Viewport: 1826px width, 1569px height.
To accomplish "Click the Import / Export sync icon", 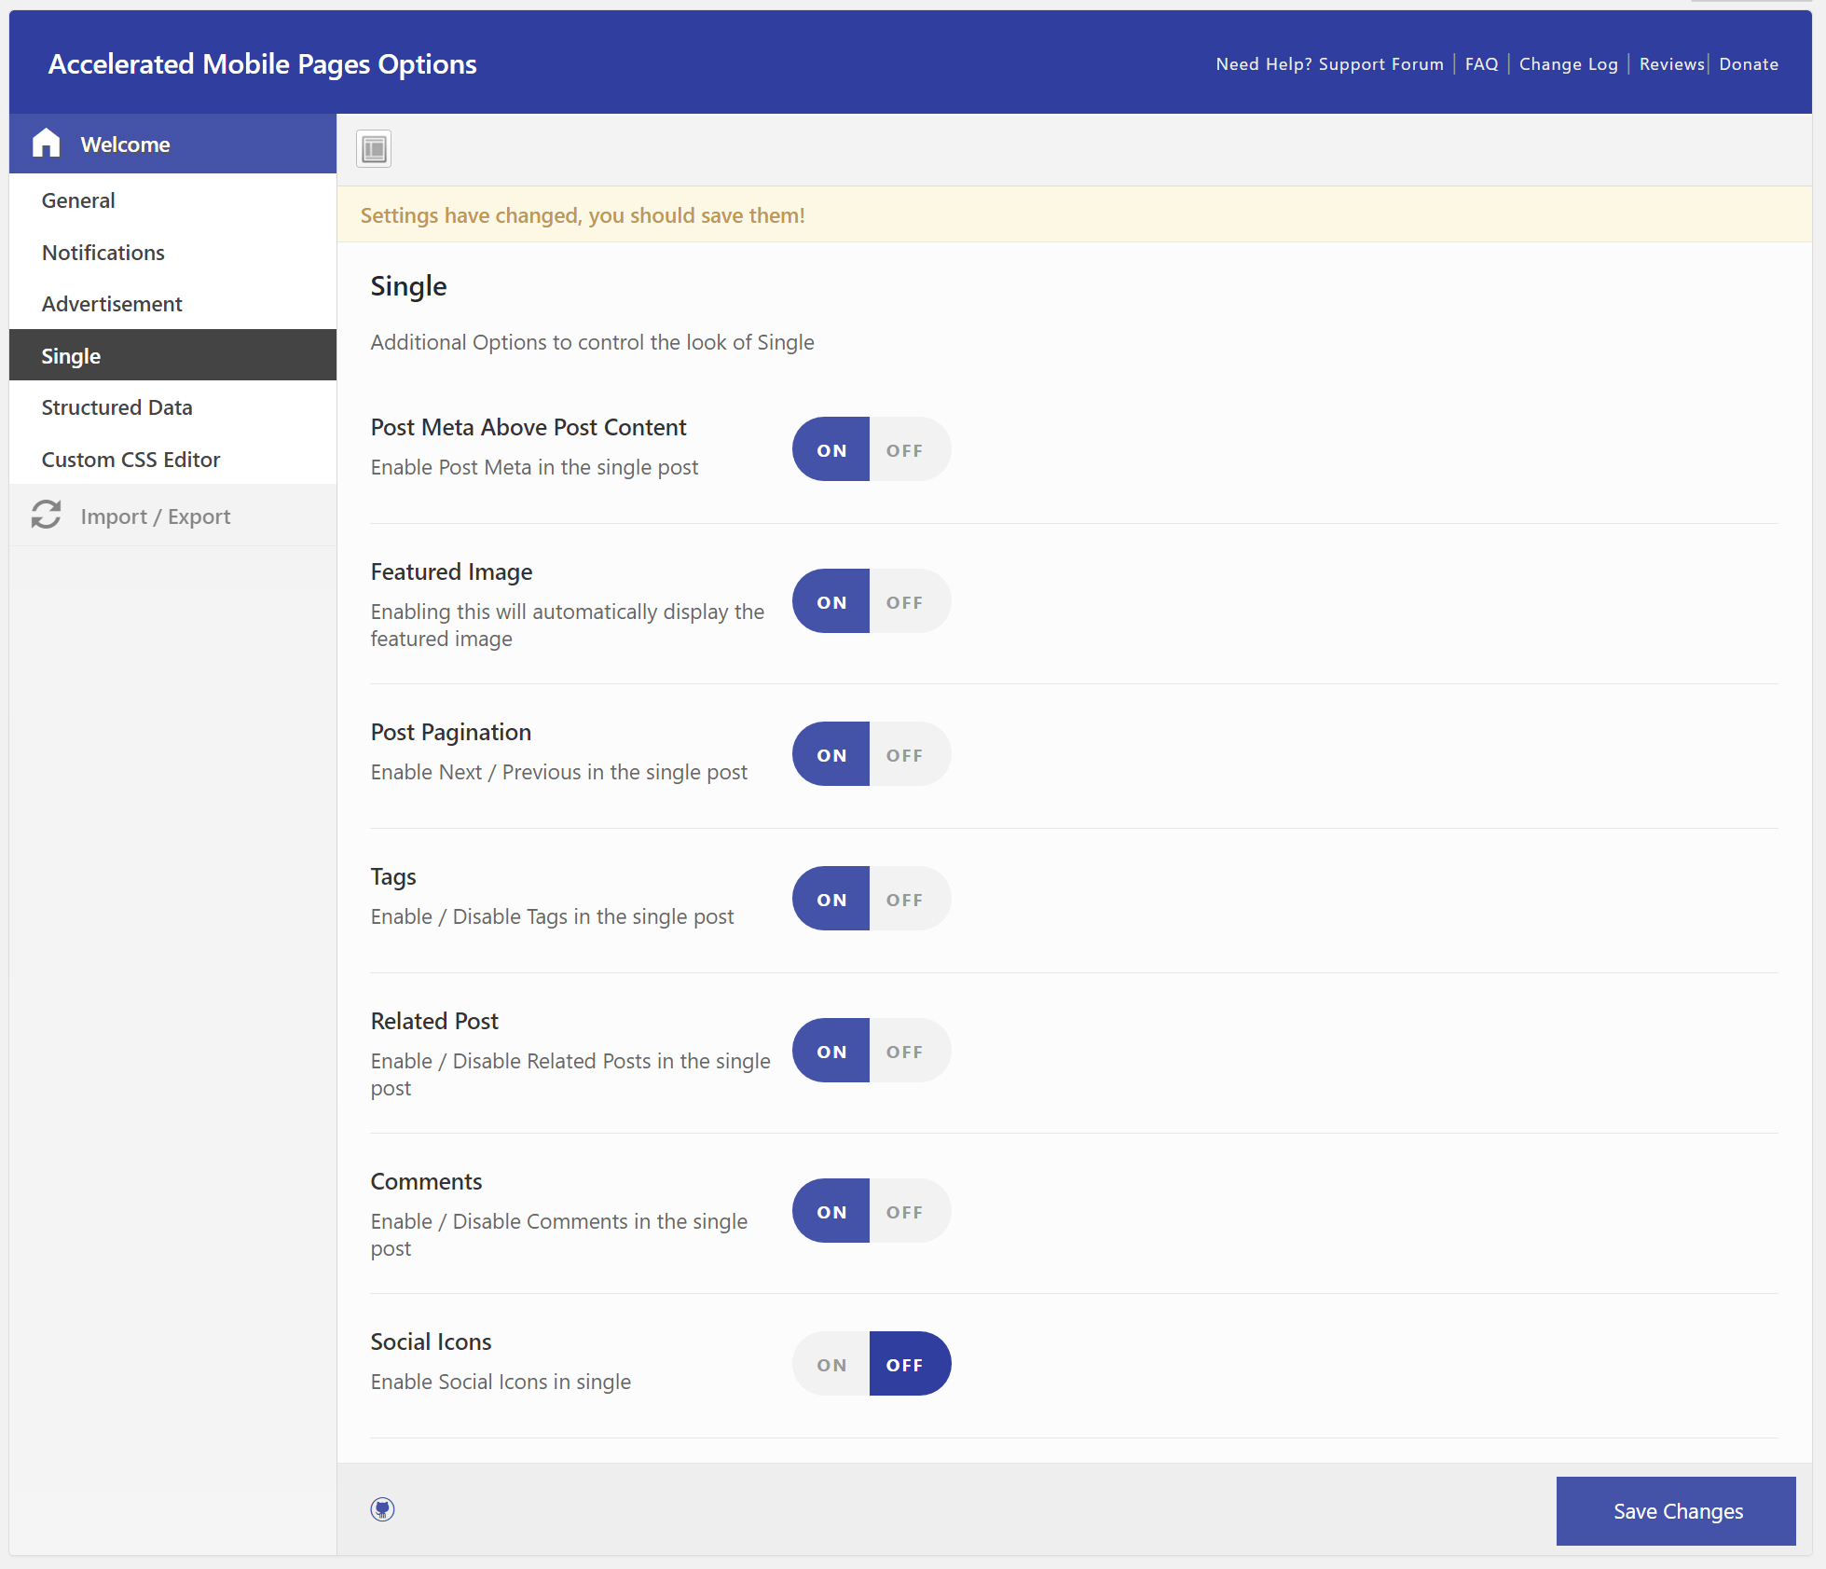I will tap(49, 515).
